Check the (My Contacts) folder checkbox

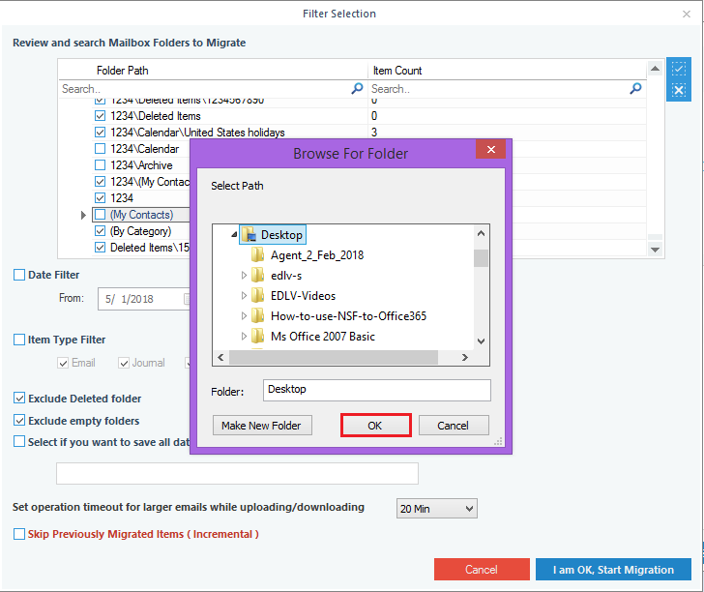pos(101,215)
